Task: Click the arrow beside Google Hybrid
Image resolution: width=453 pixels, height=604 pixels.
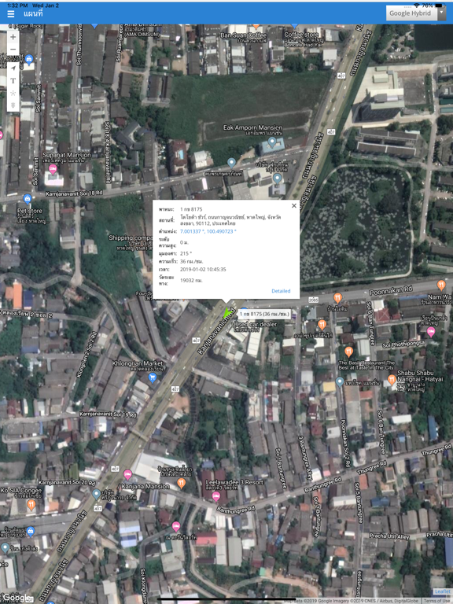Action: point(441,13)
